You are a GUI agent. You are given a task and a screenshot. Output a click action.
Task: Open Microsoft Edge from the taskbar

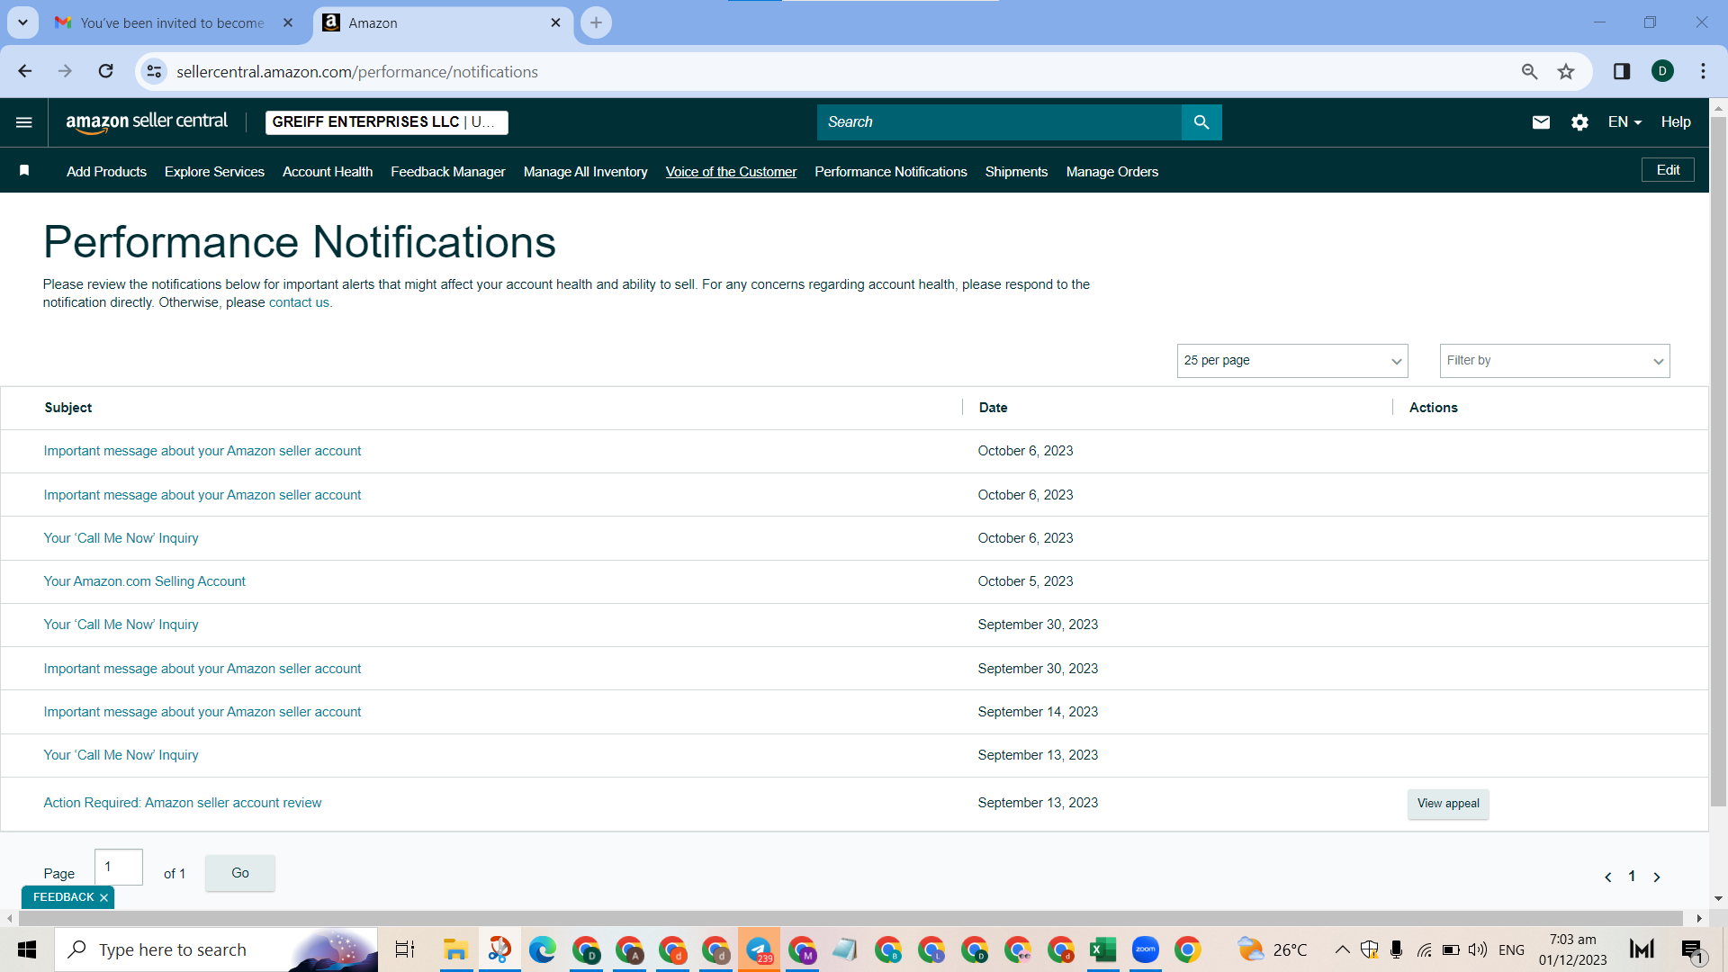coord(543,949)
